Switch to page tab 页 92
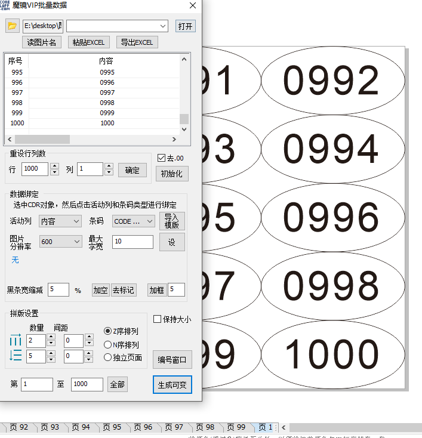 [19, 427]
